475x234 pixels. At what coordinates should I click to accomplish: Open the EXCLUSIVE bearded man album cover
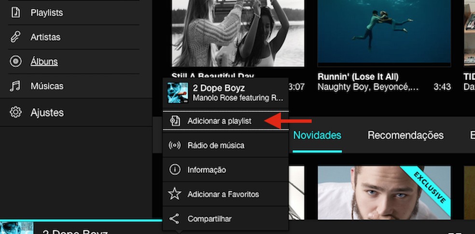tap(384, 193)
